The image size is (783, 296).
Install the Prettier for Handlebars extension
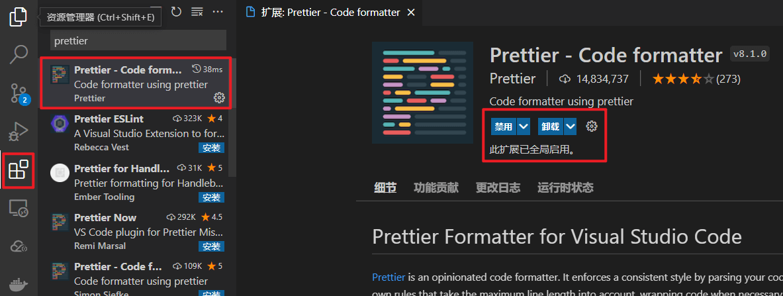click(211, 197)
